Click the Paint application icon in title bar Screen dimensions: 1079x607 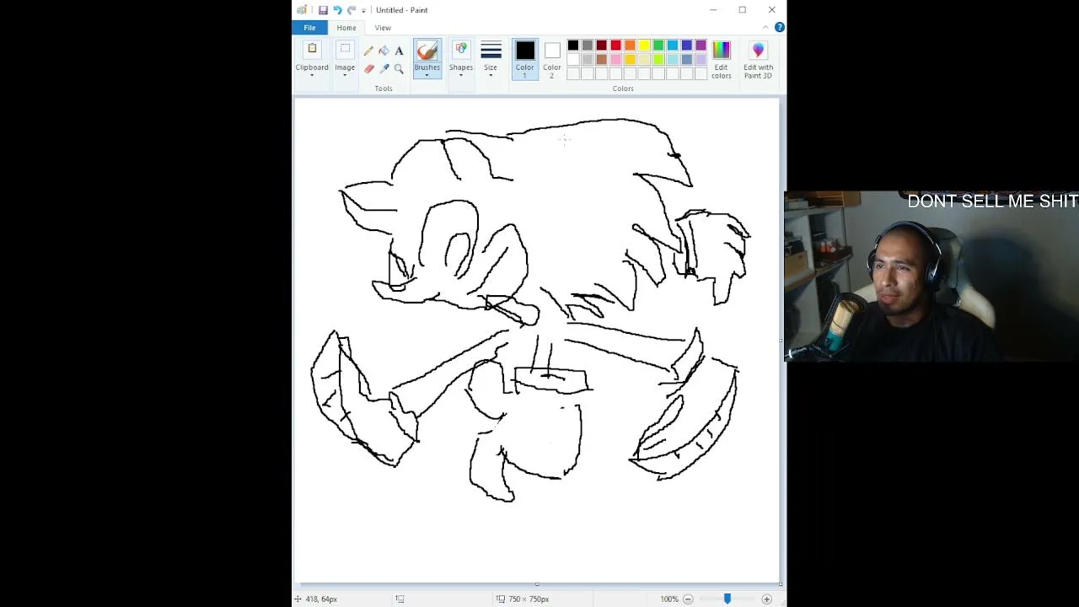pos(302,10)
